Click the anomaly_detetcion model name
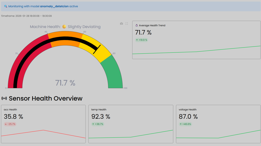Screen dimensions: 261x146 [x=54, y=6]
